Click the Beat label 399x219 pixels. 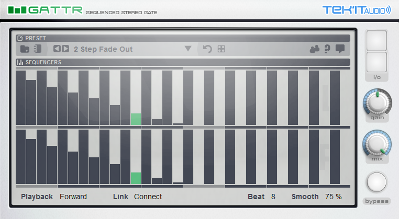tap(256, 197)
